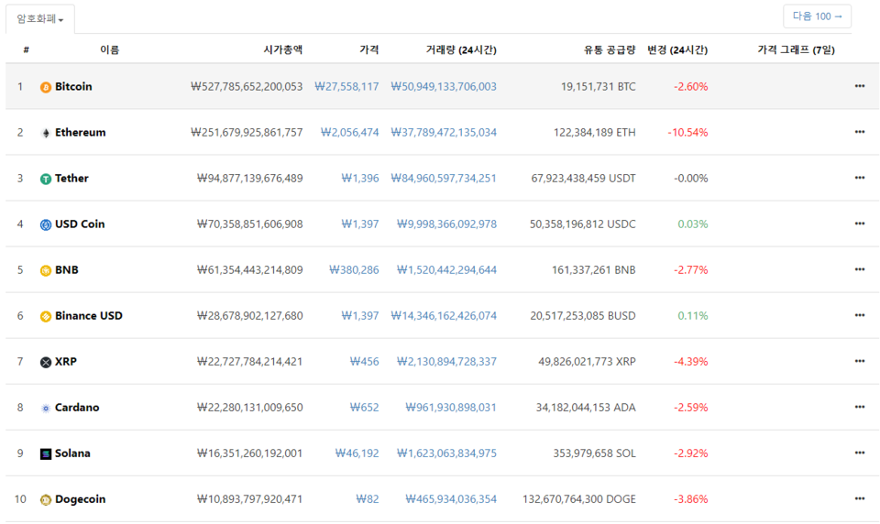Screen dimensions: 880x524
Task: Click the Bitcoin coin icon
Action: click(46, 87)
